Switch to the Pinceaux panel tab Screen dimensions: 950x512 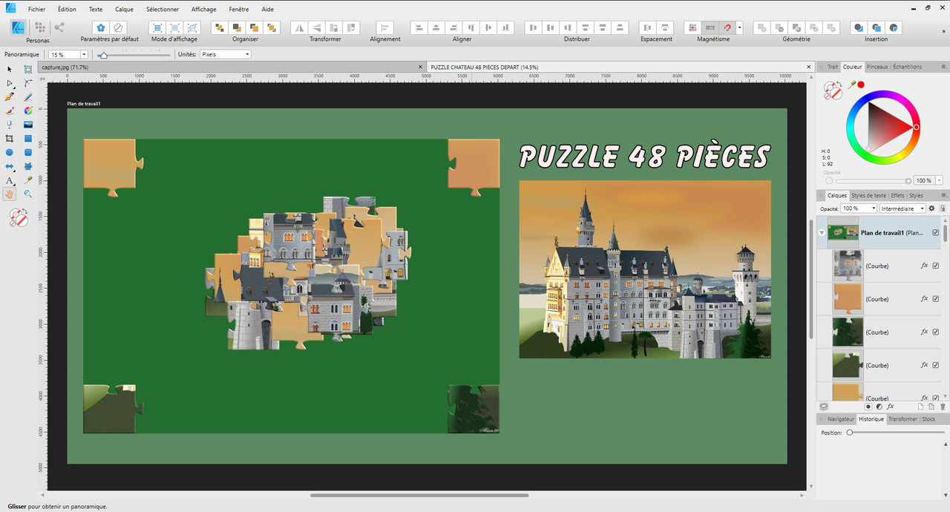coord(877,67)
